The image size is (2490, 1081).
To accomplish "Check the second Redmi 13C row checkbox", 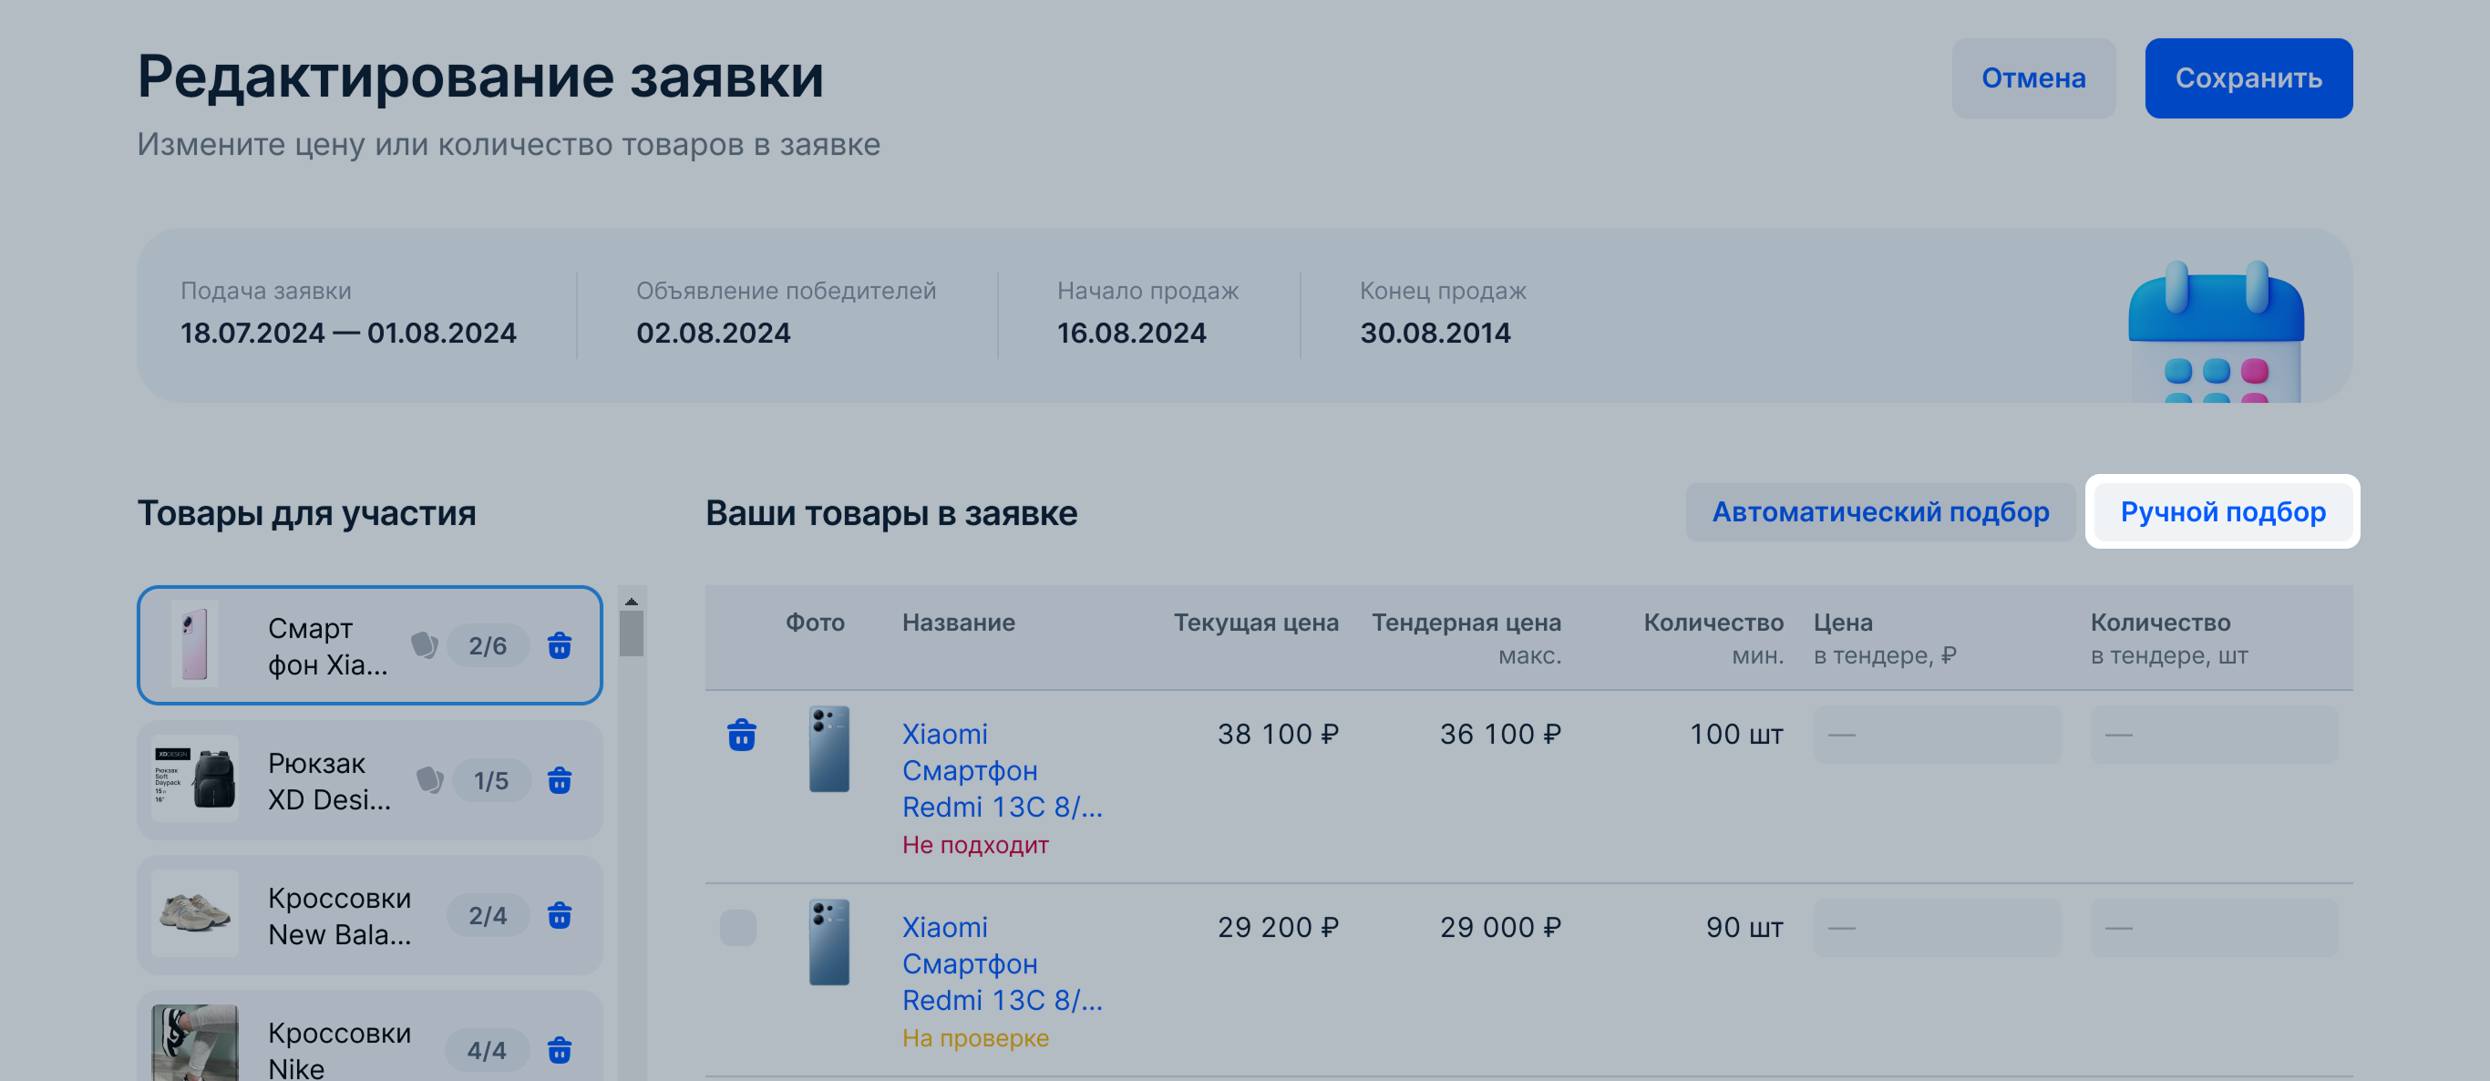I will pyautogui.click(x=737, y=927).
